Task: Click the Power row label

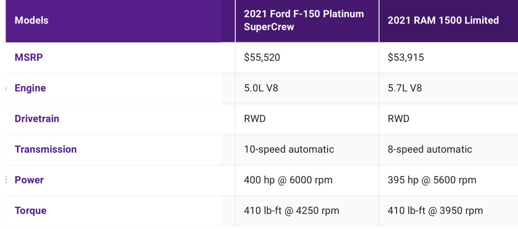Action: point(29,180)
